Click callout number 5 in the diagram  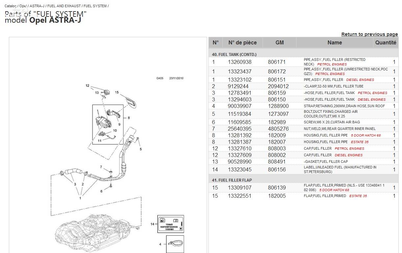pos(141,149)
